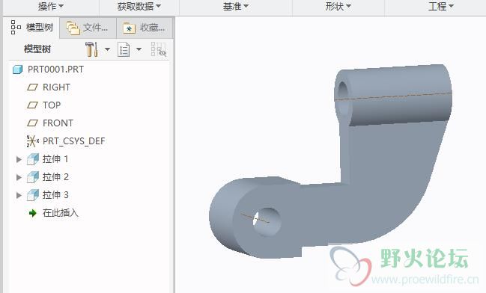Click the extrude icon of 拉伸 3

tap(32, 195)
